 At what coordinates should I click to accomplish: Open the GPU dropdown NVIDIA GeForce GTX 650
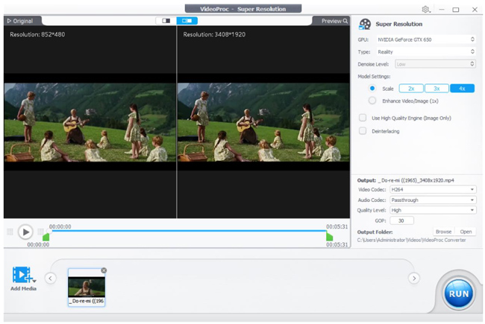pyautogui.click(x=425, y=39)
